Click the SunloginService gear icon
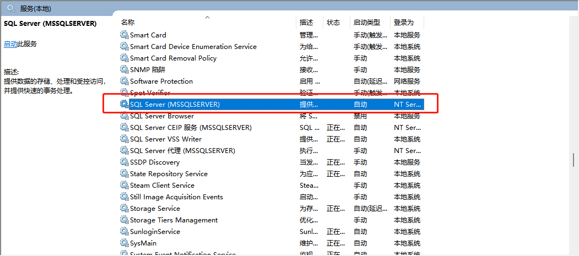 [x=125, y=231]
